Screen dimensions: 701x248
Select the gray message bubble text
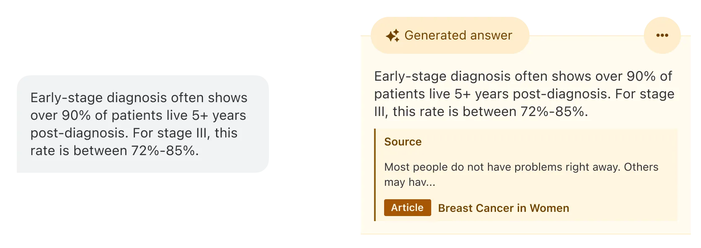pyautogui.click(x=139, y=124)
